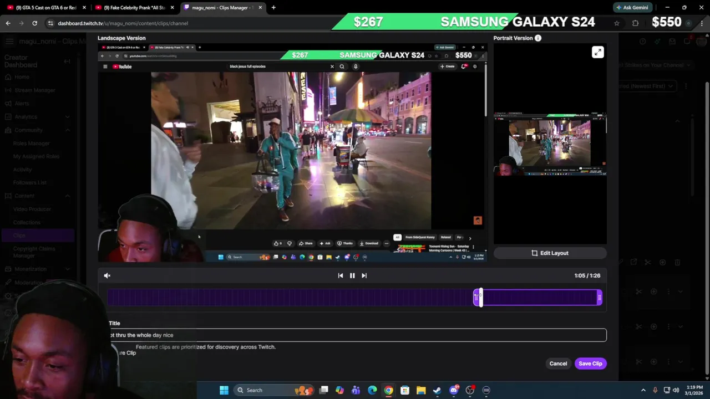The height and width of the screenshot is (399, 710).
Task: Close the Fake Celebrity Prank tab
Action: coord(173,8)
